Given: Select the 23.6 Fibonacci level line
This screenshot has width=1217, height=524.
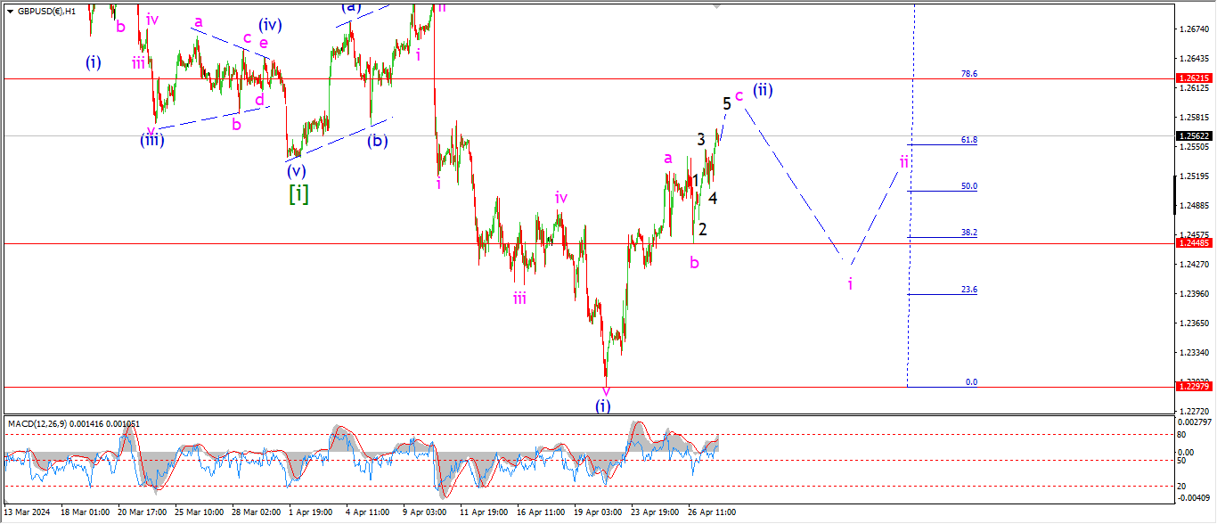Looking at the screenshot, I should click(943, 294).
